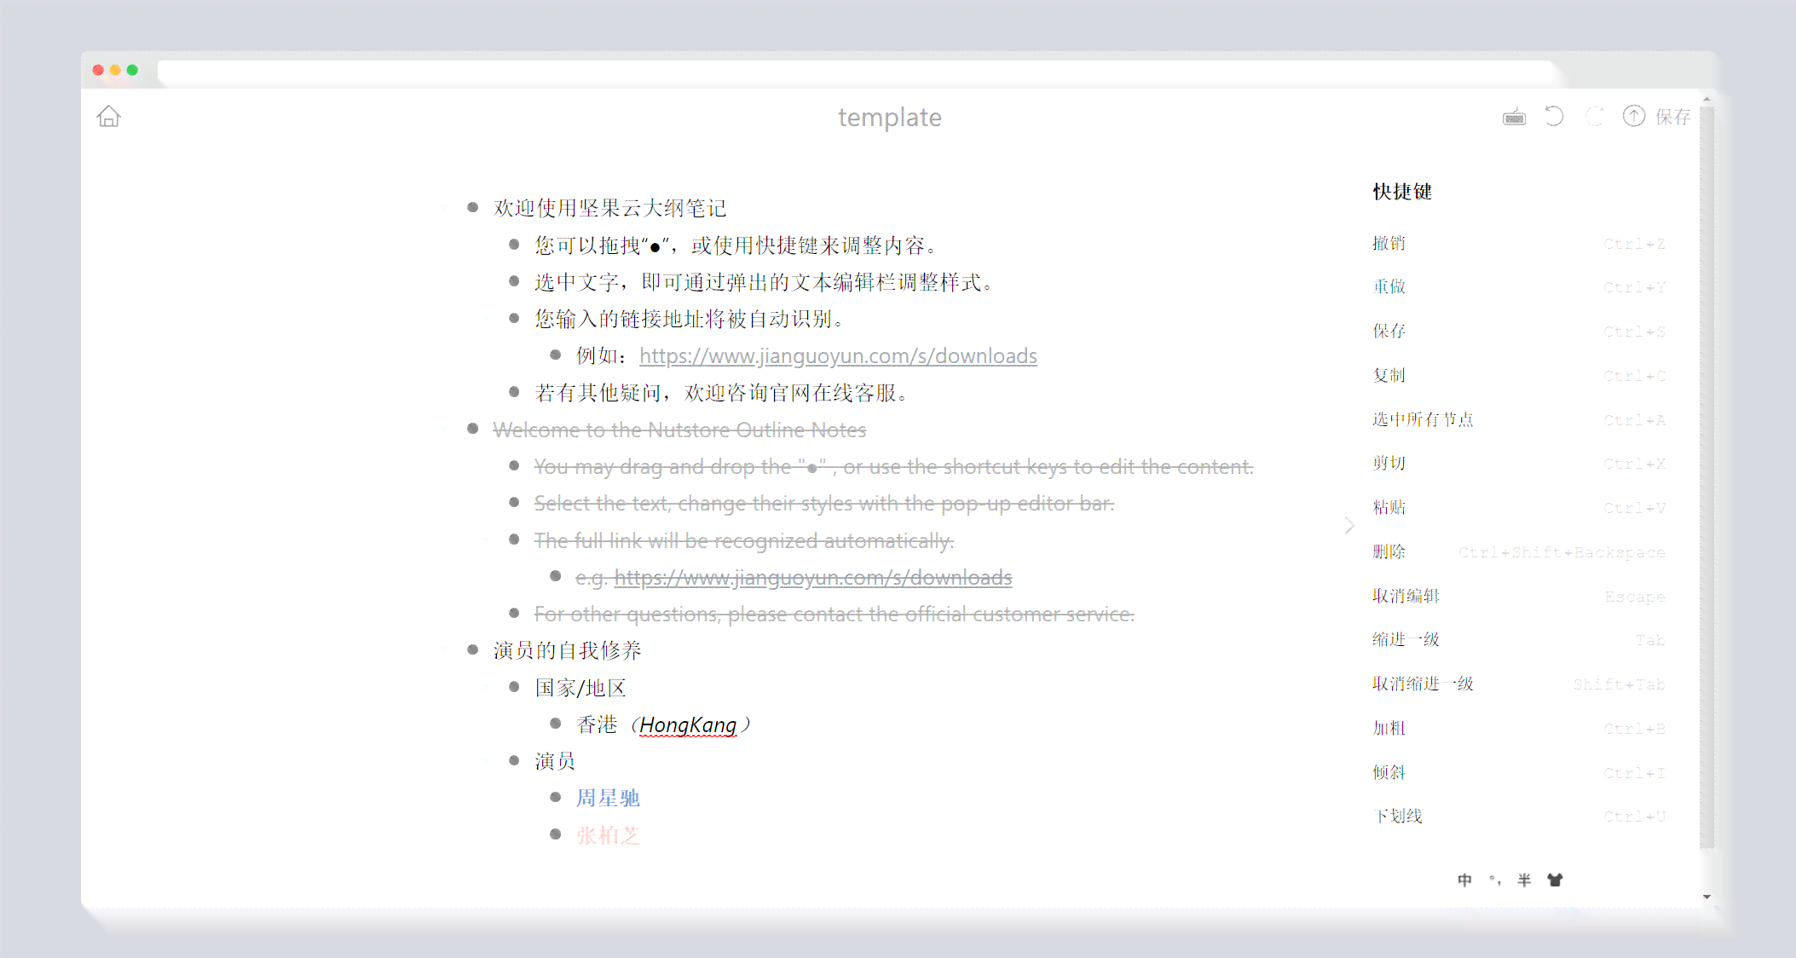This screenshot has height=958, width=1796.
Task: Collapse the 演员 sub-node
Action: click(x=485, y=760)
